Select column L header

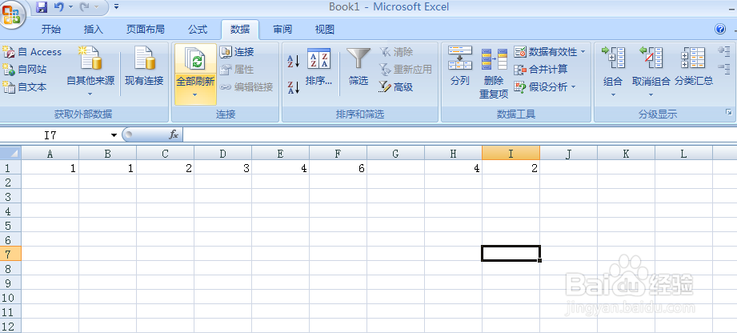point(683,154)
